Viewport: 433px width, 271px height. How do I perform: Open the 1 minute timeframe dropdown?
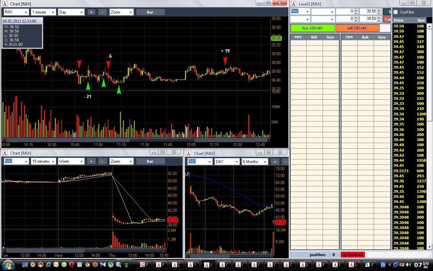[43, 12]
